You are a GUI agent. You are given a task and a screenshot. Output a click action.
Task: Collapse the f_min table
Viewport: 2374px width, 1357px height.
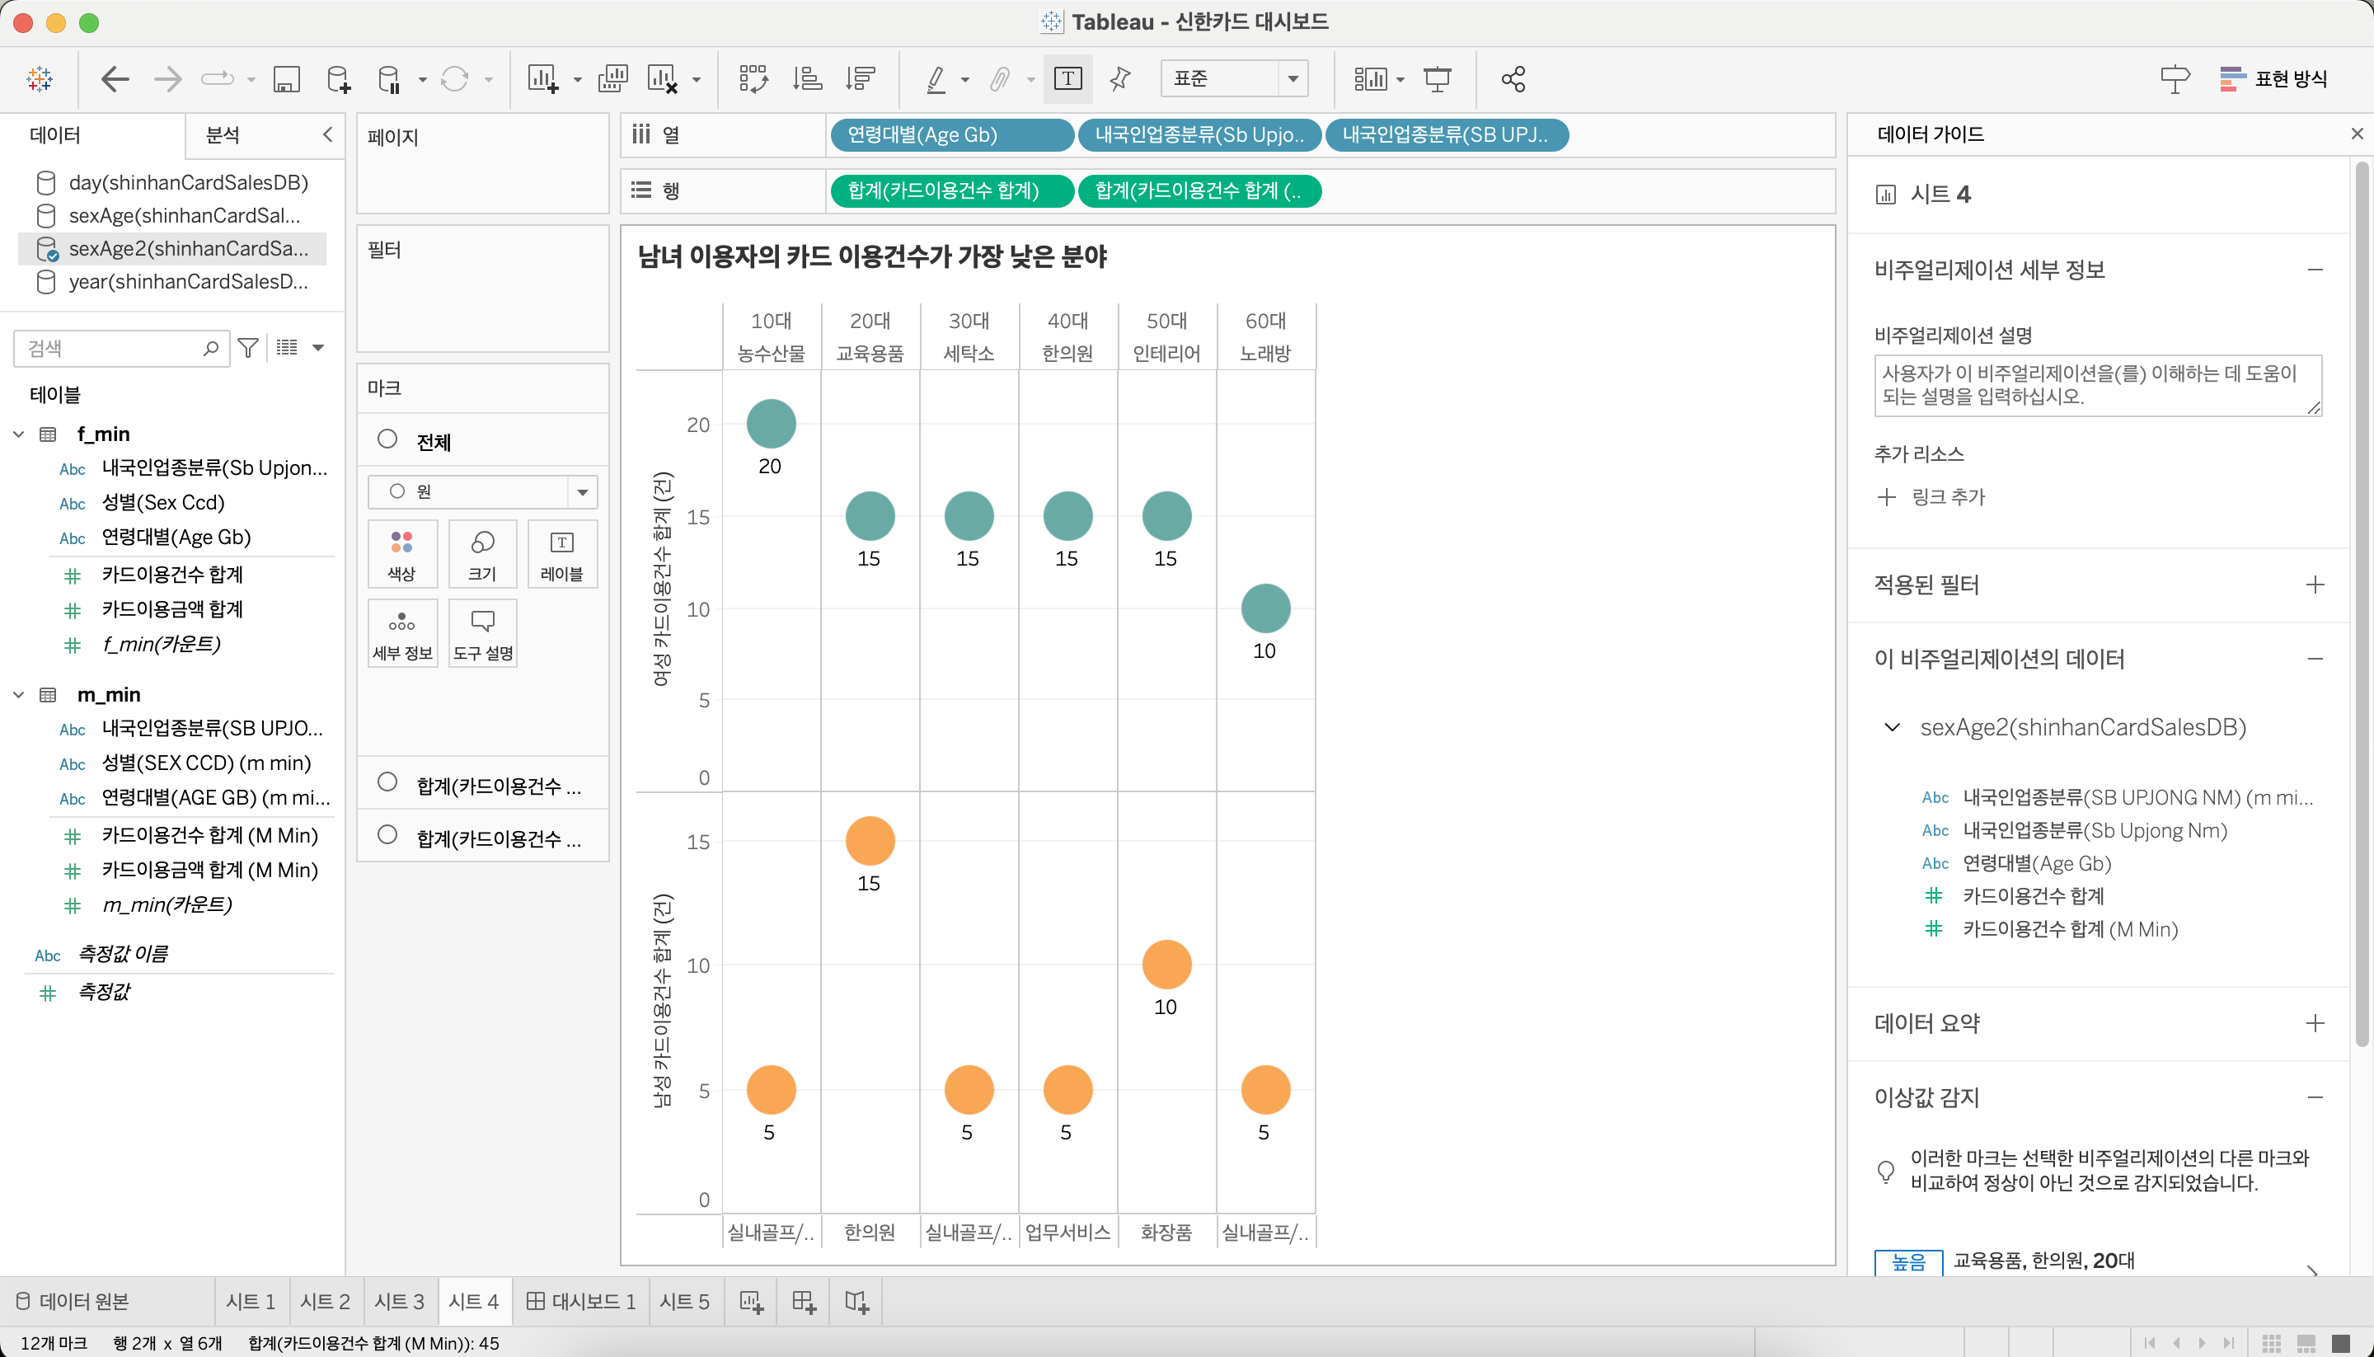tap(19, 434)
